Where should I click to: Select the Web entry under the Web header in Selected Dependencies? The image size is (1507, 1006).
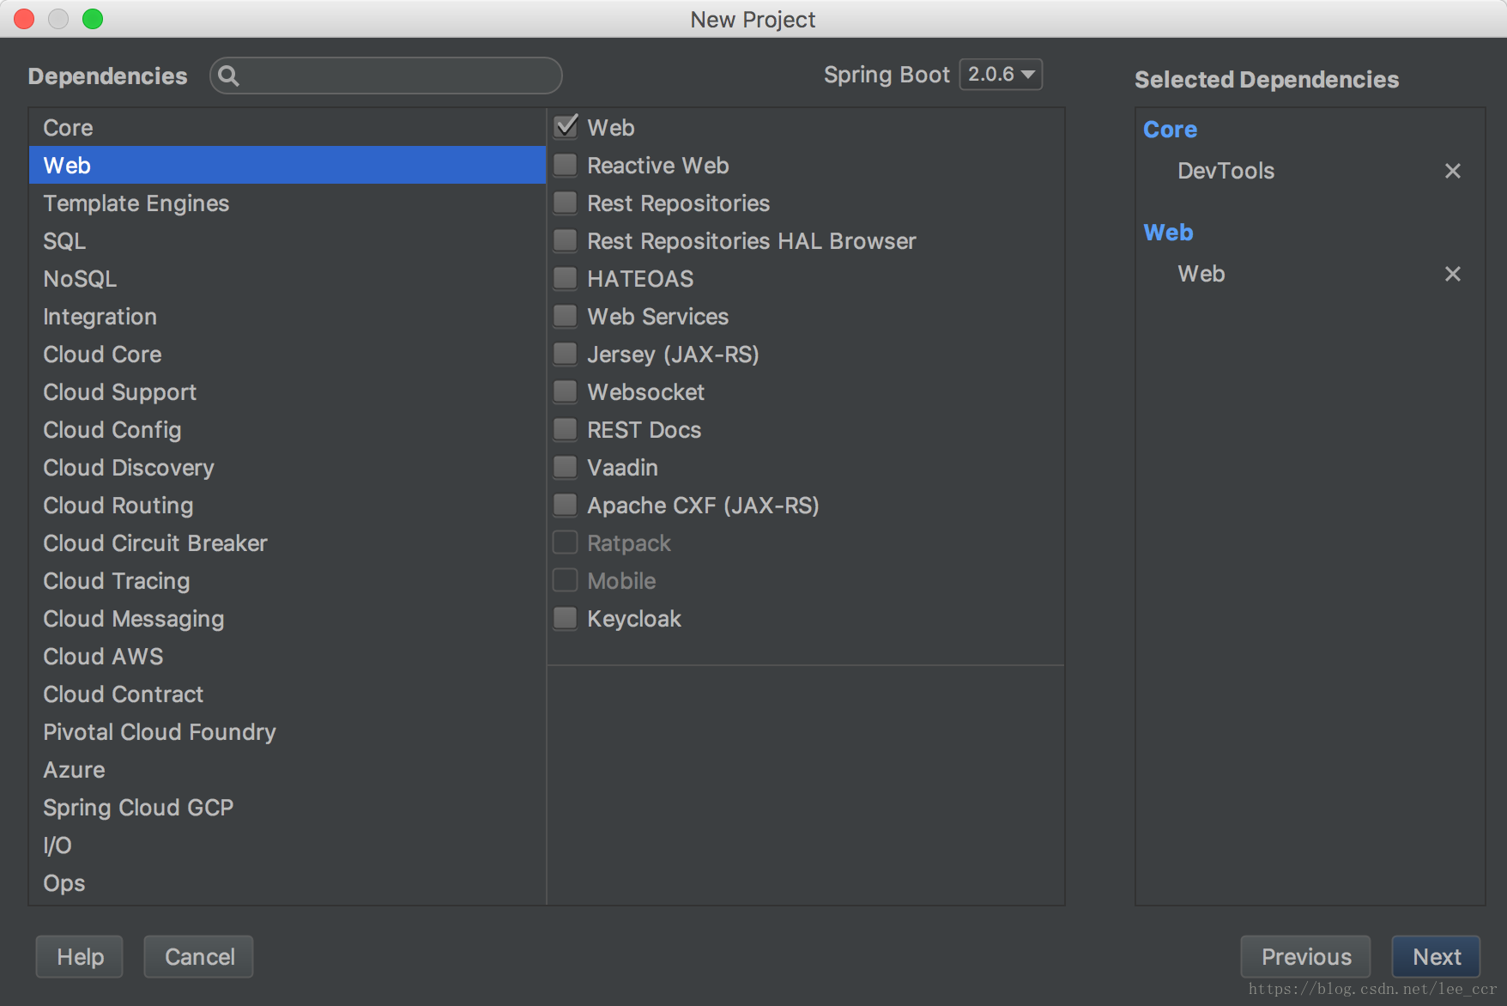pyautogui.click(x=1201, y=274)
